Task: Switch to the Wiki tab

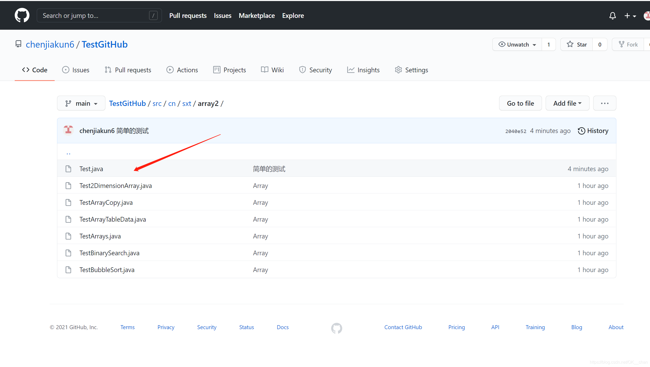Action: tap(272, 70)
